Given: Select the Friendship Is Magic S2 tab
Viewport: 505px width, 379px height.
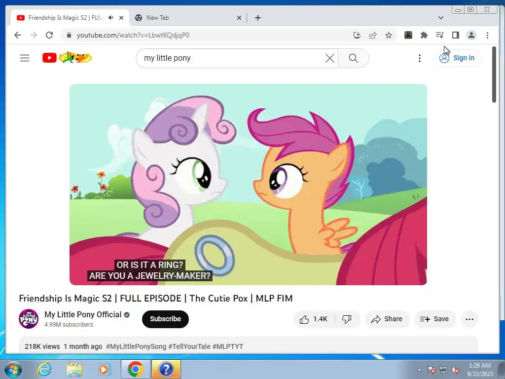Looking at the screenshot, I should (x=70, y=18).
